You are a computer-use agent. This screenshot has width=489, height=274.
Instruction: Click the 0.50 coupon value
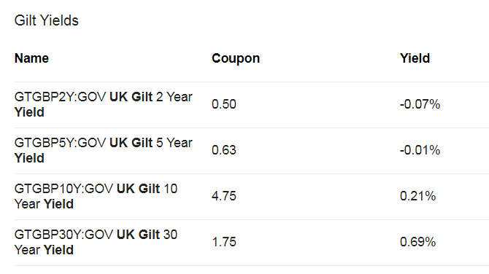click(x=224, y=104)
